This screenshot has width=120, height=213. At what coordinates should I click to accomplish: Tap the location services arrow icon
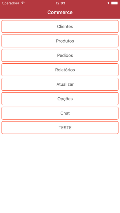[108, 3]
